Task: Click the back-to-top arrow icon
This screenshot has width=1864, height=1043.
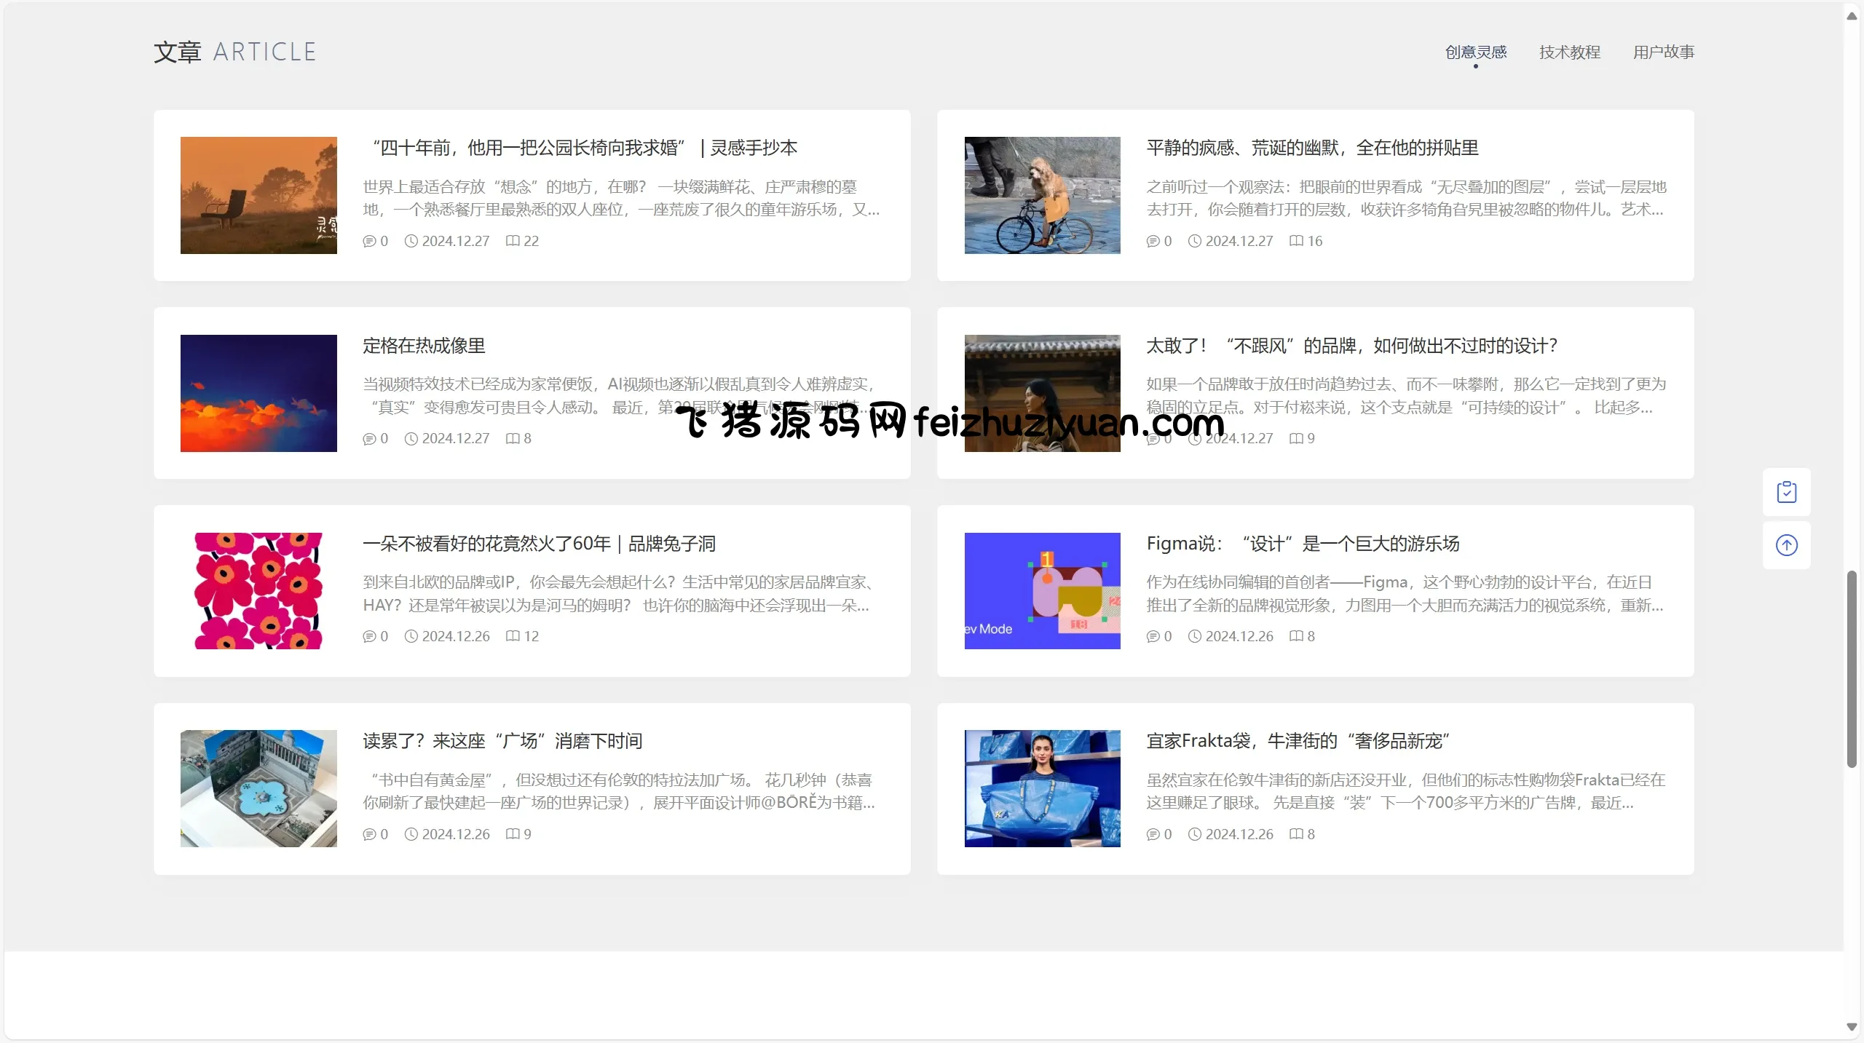Action: click(1786, 545)
